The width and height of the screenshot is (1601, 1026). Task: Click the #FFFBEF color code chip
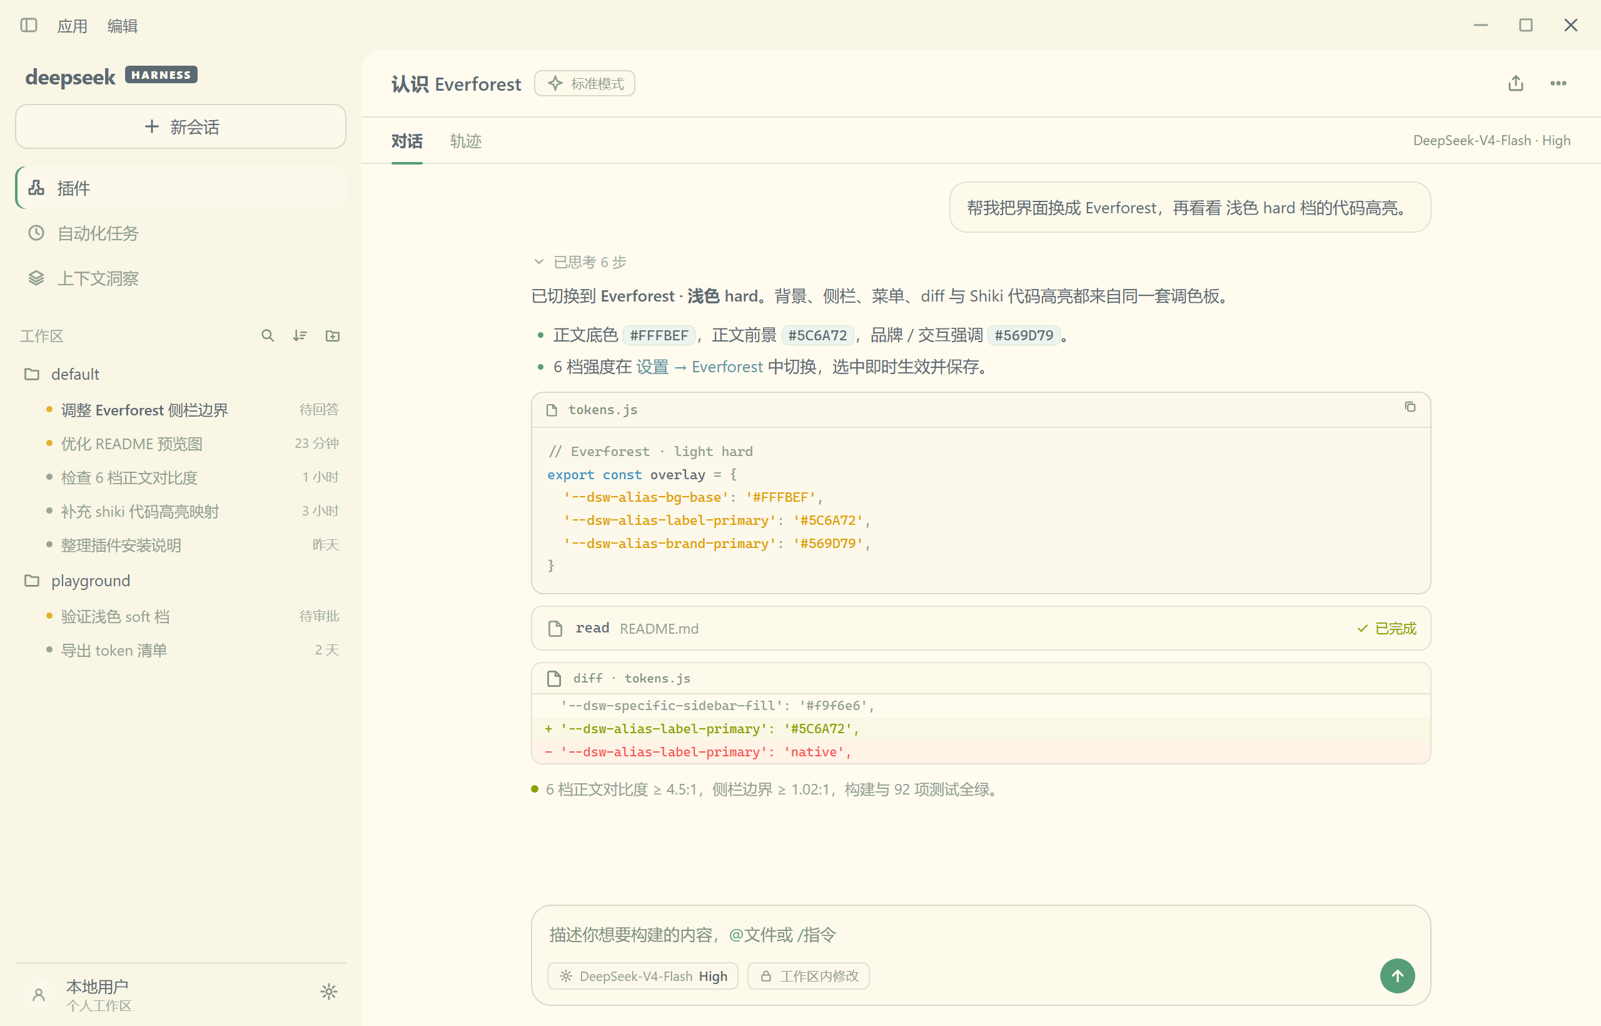click(659, 335)
